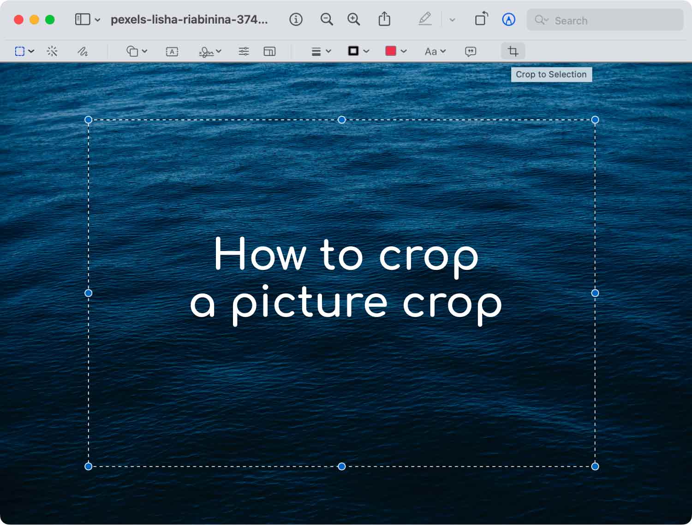Pick the Sketch tool
Viewport: 692px width, 525px height.
[83, 51]
